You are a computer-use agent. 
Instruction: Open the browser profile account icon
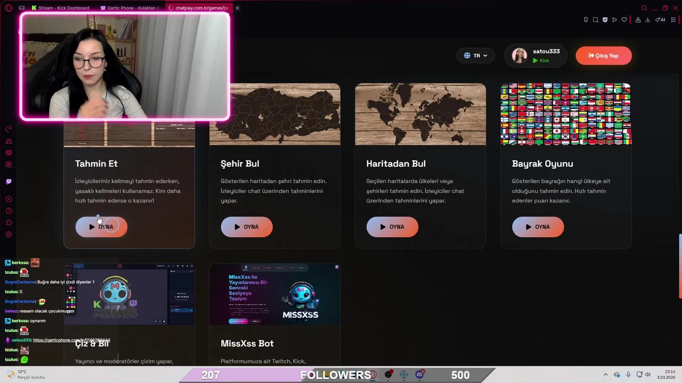(x=638, y=20)
